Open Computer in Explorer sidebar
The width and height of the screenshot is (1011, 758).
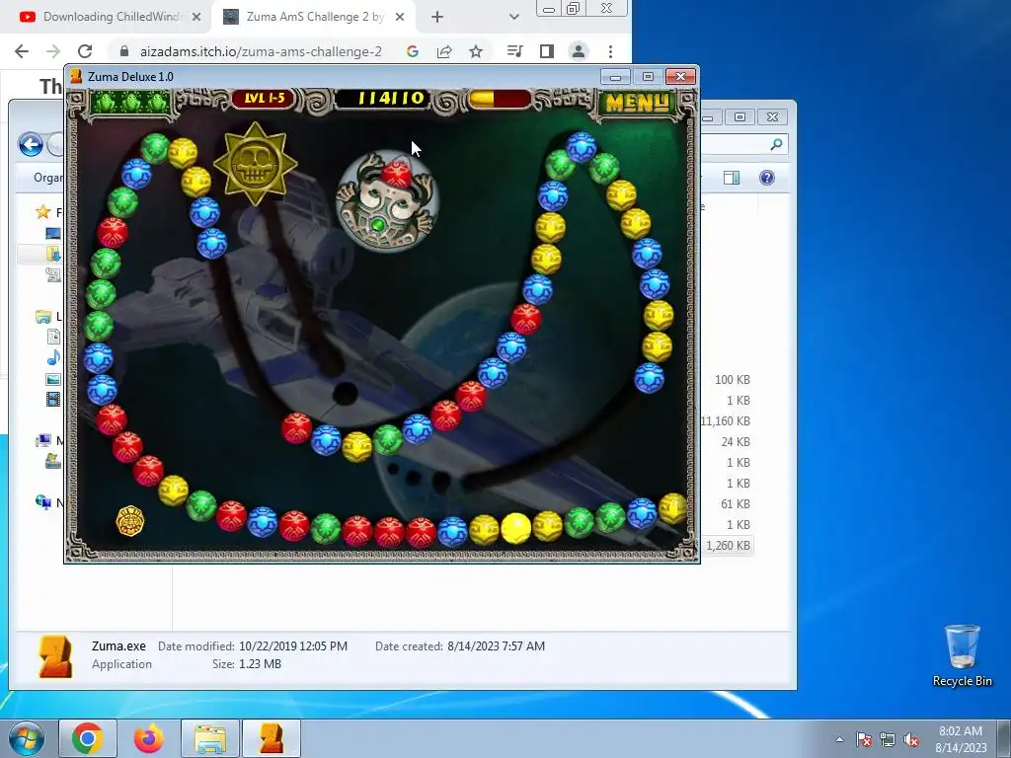tap(43, 441)
